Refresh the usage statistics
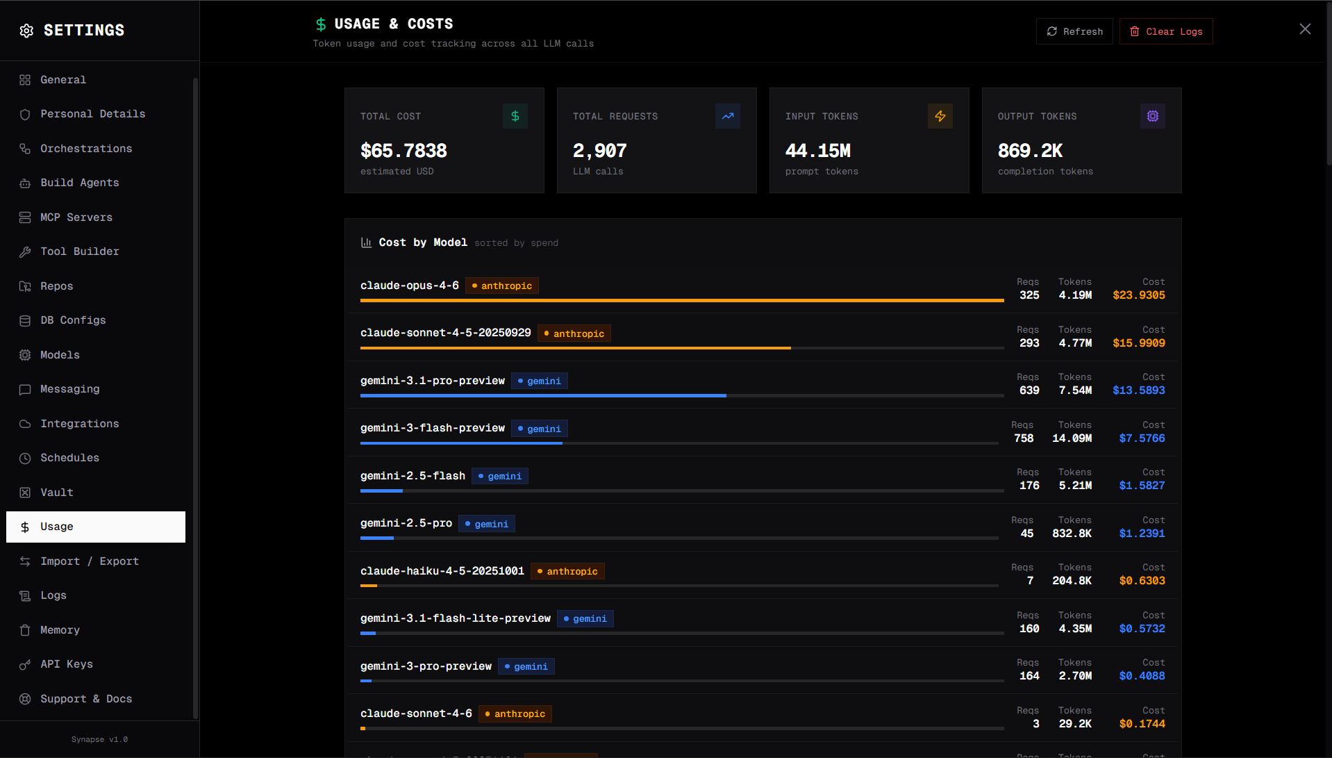Image resolution: width=1332 pixels, height=758 pixels. pos(1074,31)
